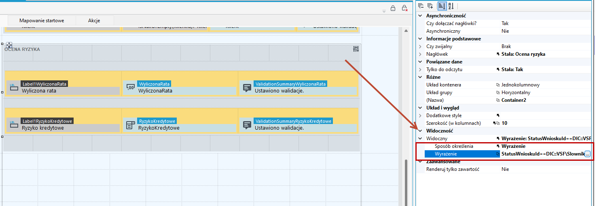This screenshot has height=206, width=595.
Task: Click the move handle above Ocena ryzyka
Action: pos(9,45)
